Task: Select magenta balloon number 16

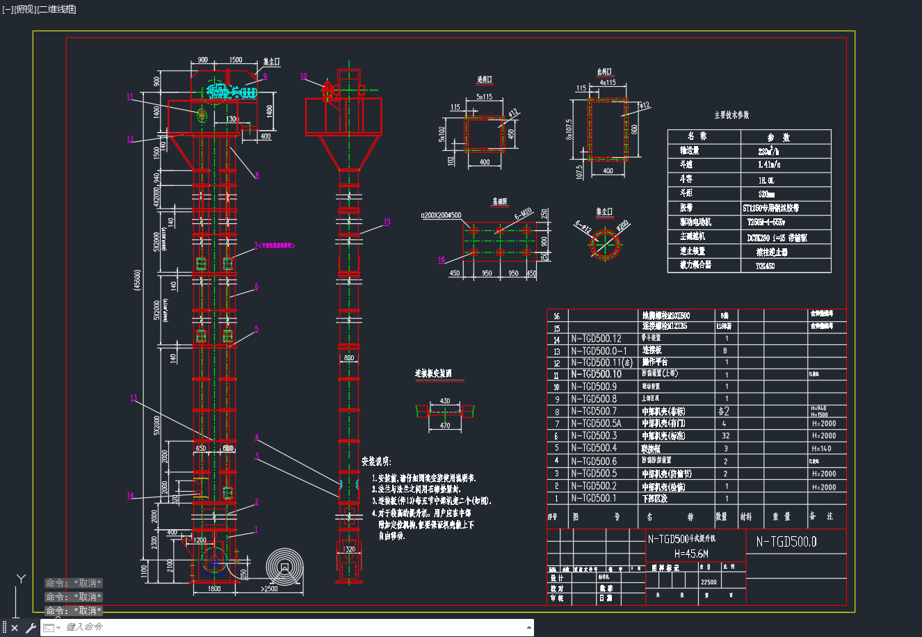Action: point(442,260)
